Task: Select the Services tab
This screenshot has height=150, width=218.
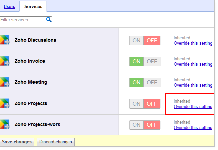Action: [x=33, y=6]
